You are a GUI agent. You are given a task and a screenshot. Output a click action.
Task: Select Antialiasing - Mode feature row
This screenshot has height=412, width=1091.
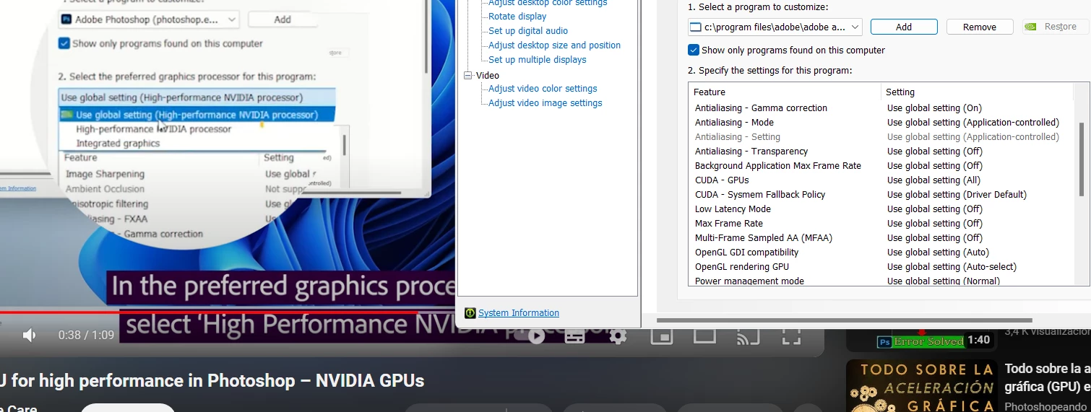[x=734, y=122]
